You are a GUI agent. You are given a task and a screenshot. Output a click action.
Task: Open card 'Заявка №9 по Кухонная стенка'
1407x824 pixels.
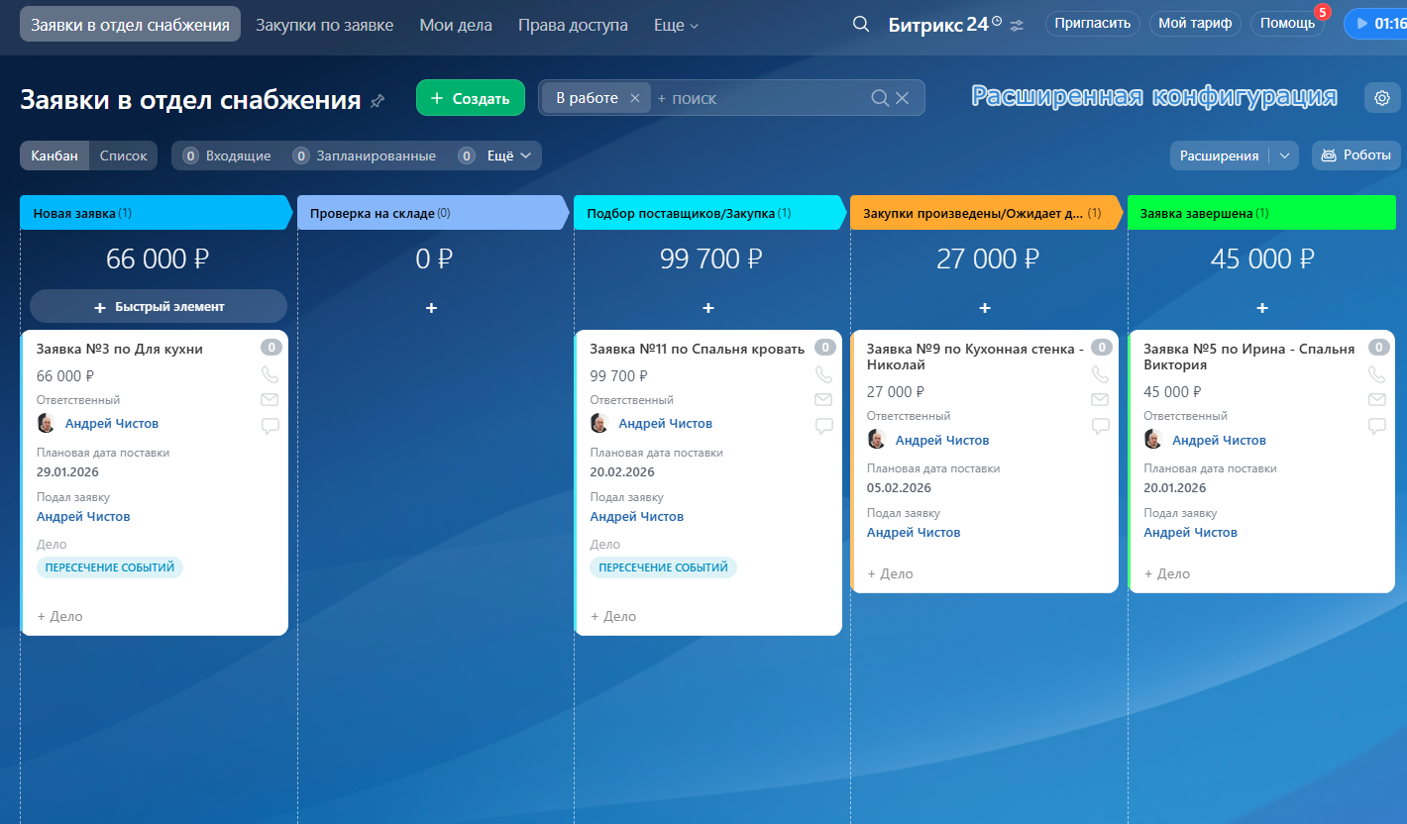(976, 357)
